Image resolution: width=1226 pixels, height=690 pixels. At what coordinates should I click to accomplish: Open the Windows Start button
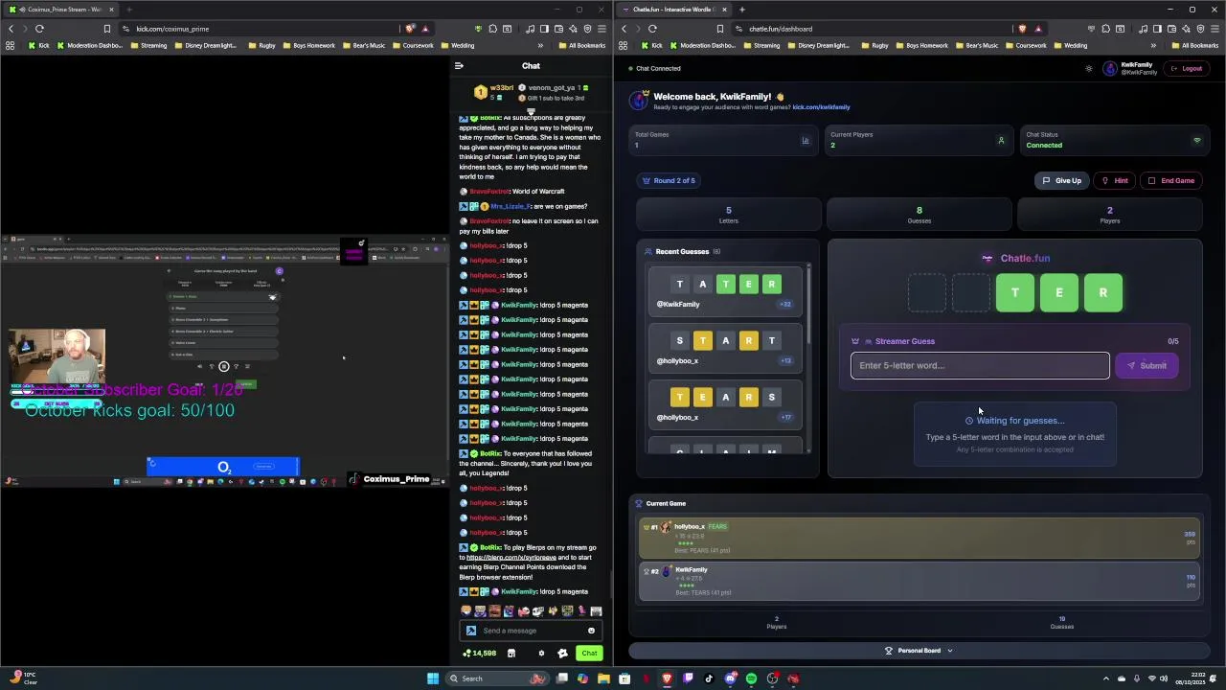(433, 678)
